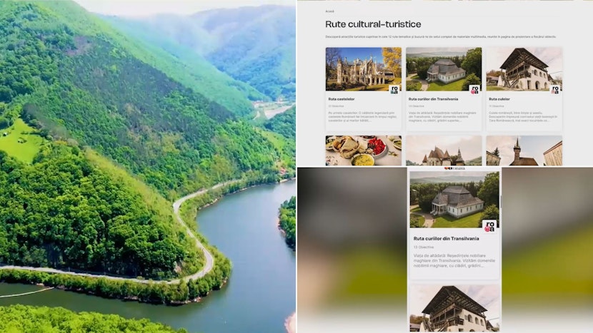Image resolution: width=593 pixels, height=333 pixels.
Task: Click the site logo atop mobile preview
Action: click(x=454, y=168)
